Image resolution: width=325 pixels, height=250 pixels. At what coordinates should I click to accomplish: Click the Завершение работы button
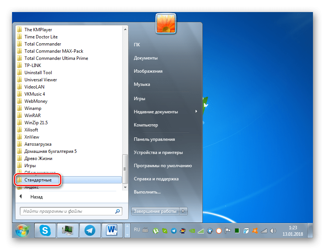click(155, 211)
